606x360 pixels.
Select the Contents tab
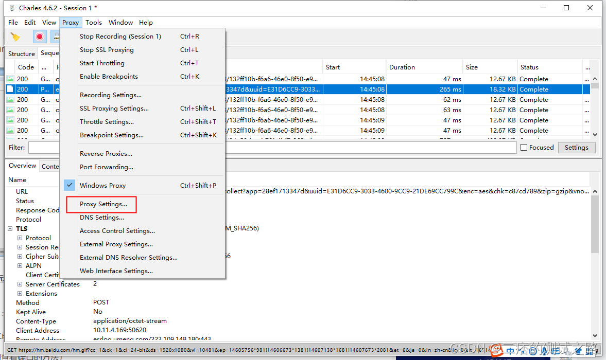pyautogui.click(x=50, y=166)
